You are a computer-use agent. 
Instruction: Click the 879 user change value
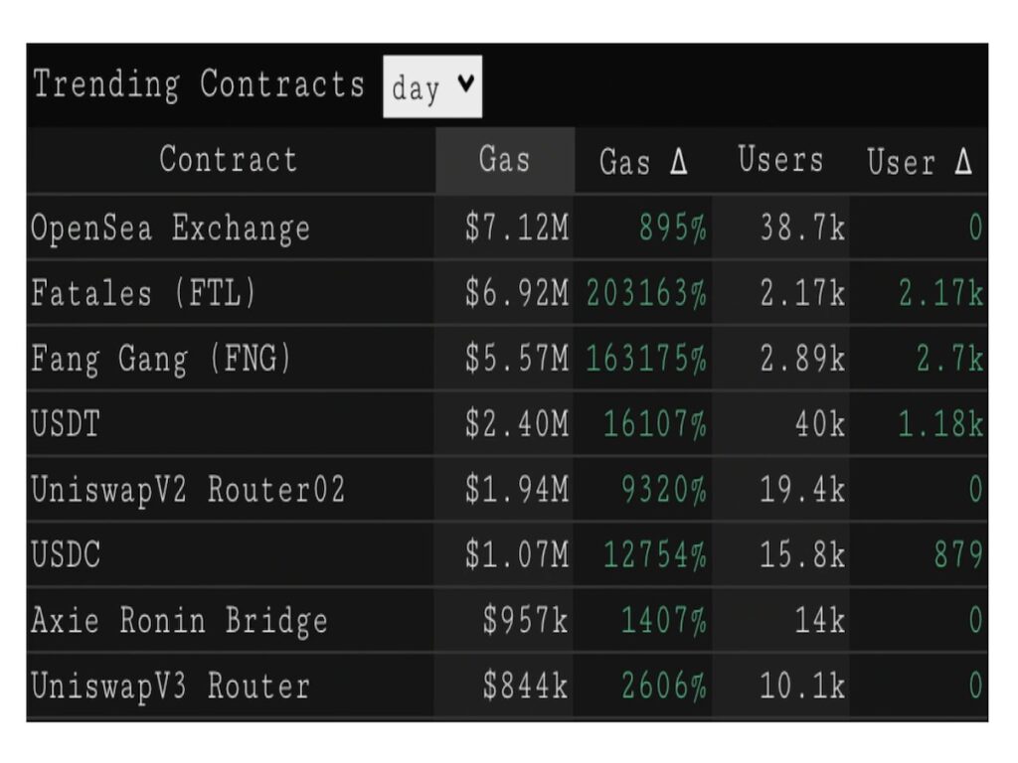[x=958, y=554]
